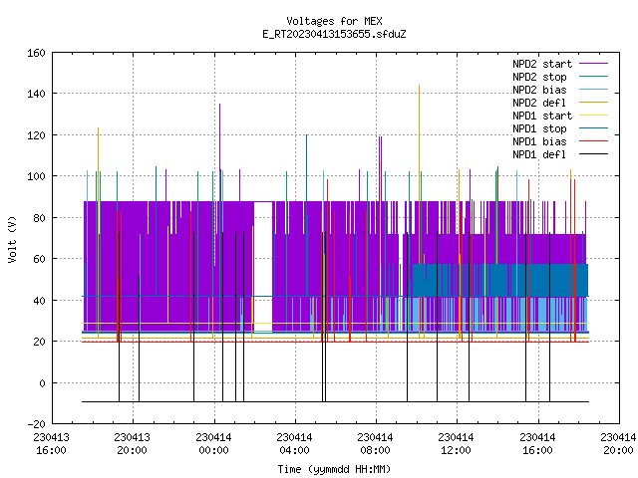Click the '230414 16:00' x-axis tick label
This screenshot has height=478, width=638.
pos(537,444)
